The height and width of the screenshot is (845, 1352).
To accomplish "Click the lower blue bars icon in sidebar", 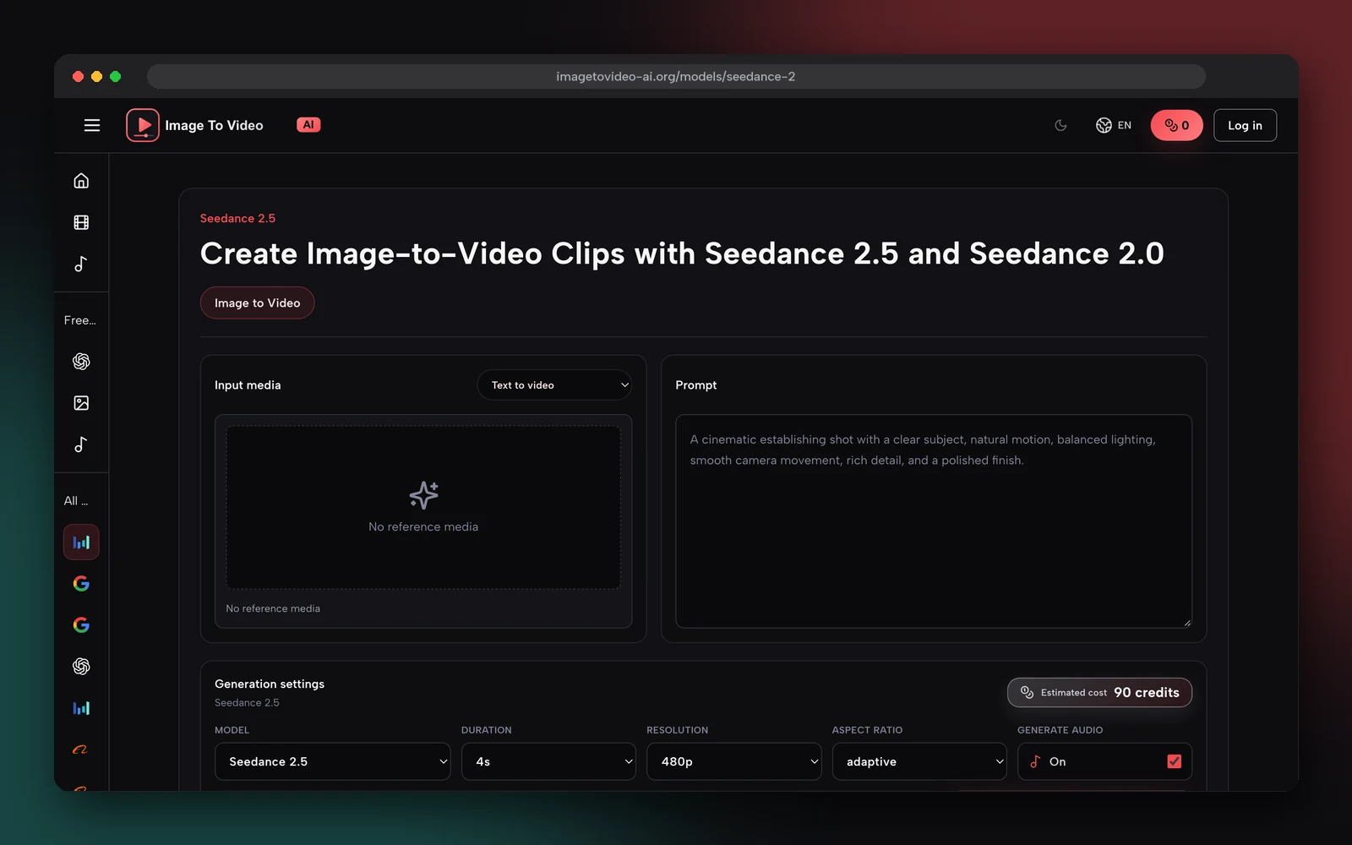I will 81,708.
